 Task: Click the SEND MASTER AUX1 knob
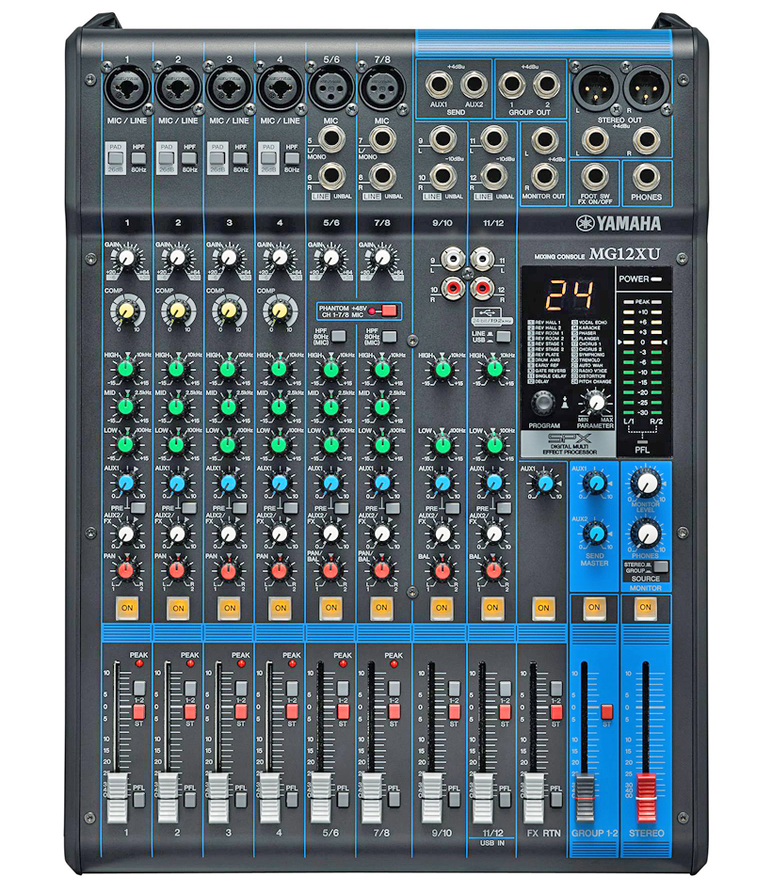point(596,484)
